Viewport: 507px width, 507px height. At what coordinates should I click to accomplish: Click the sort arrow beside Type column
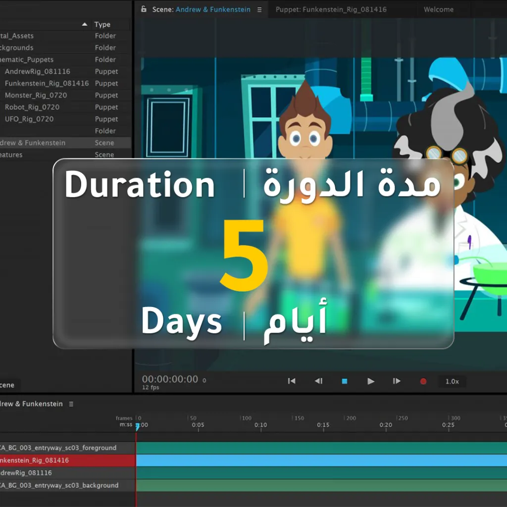84,24
